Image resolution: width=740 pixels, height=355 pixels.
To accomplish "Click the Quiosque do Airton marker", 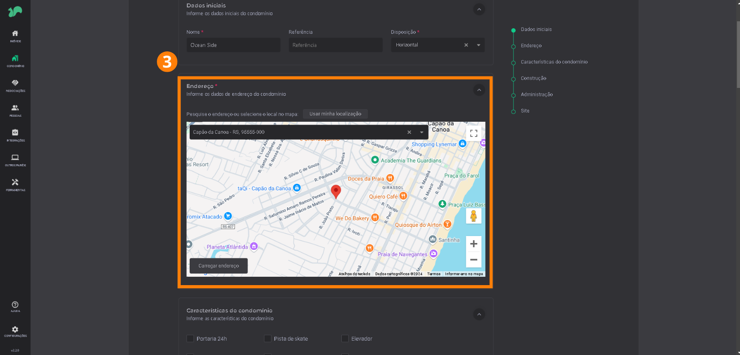I will (x=447, y=224).
